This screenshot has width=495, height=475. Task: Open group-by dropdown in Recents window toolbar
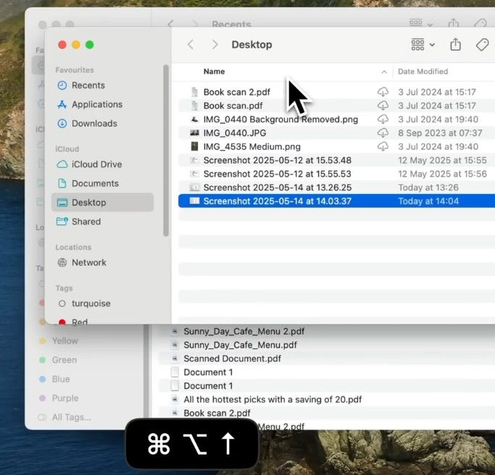coord(421,22)
